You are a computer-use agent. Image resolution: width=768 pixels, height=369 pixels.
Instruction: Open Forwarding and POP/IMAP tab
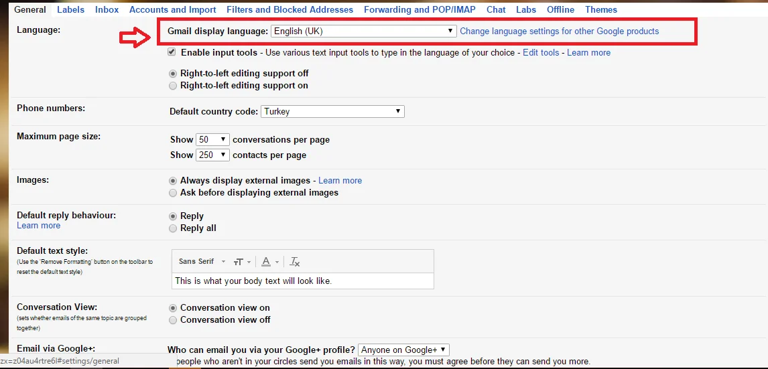pos(420,10)
